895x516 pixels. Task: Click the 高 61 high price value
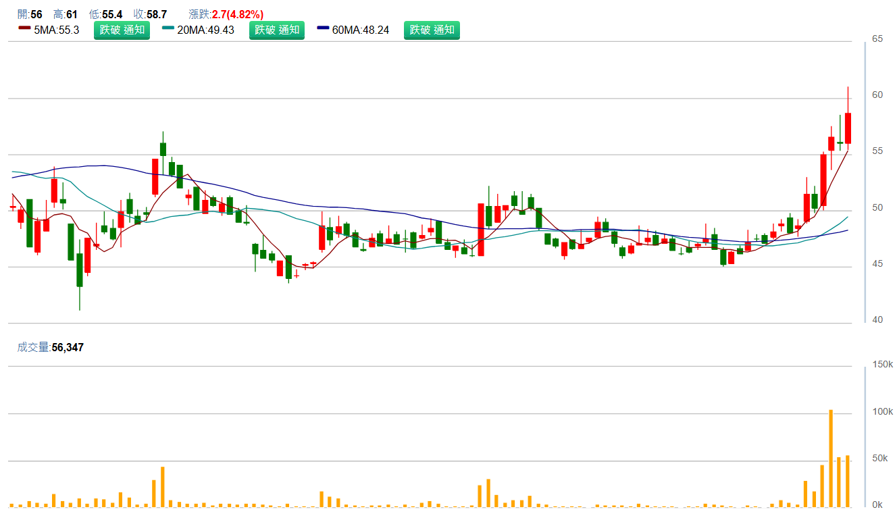pyautogui.click(x=72, y=14)
